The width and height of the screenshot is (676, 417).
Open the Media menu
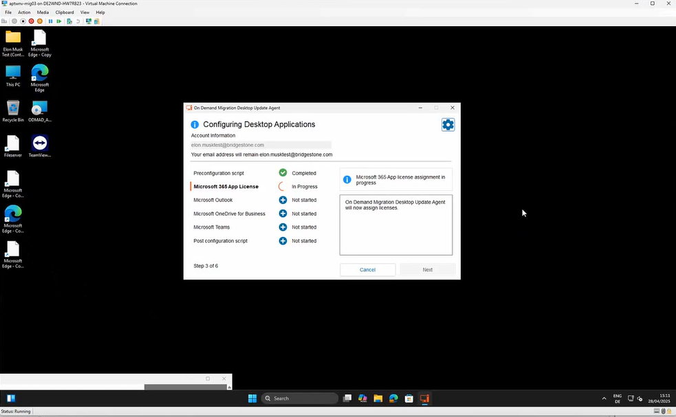pyautogui.click(x=43, y=12)
